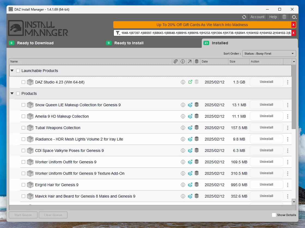Click the package icon of Eirgrid Hair for Genesis 9
305x228 pixels.
point(30,185)
